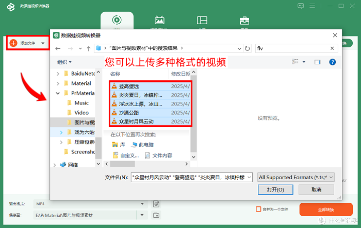Search again in 文件内容
The width and height of the screenshot is (361, 228).
pyautogui.click(x=159, y=155)
